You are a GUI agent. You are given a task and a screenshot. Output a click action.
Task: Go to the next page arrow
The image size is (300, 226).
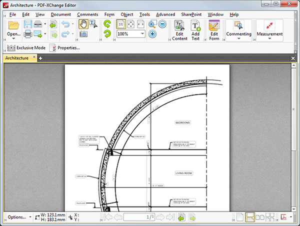(x=160, y=217)
